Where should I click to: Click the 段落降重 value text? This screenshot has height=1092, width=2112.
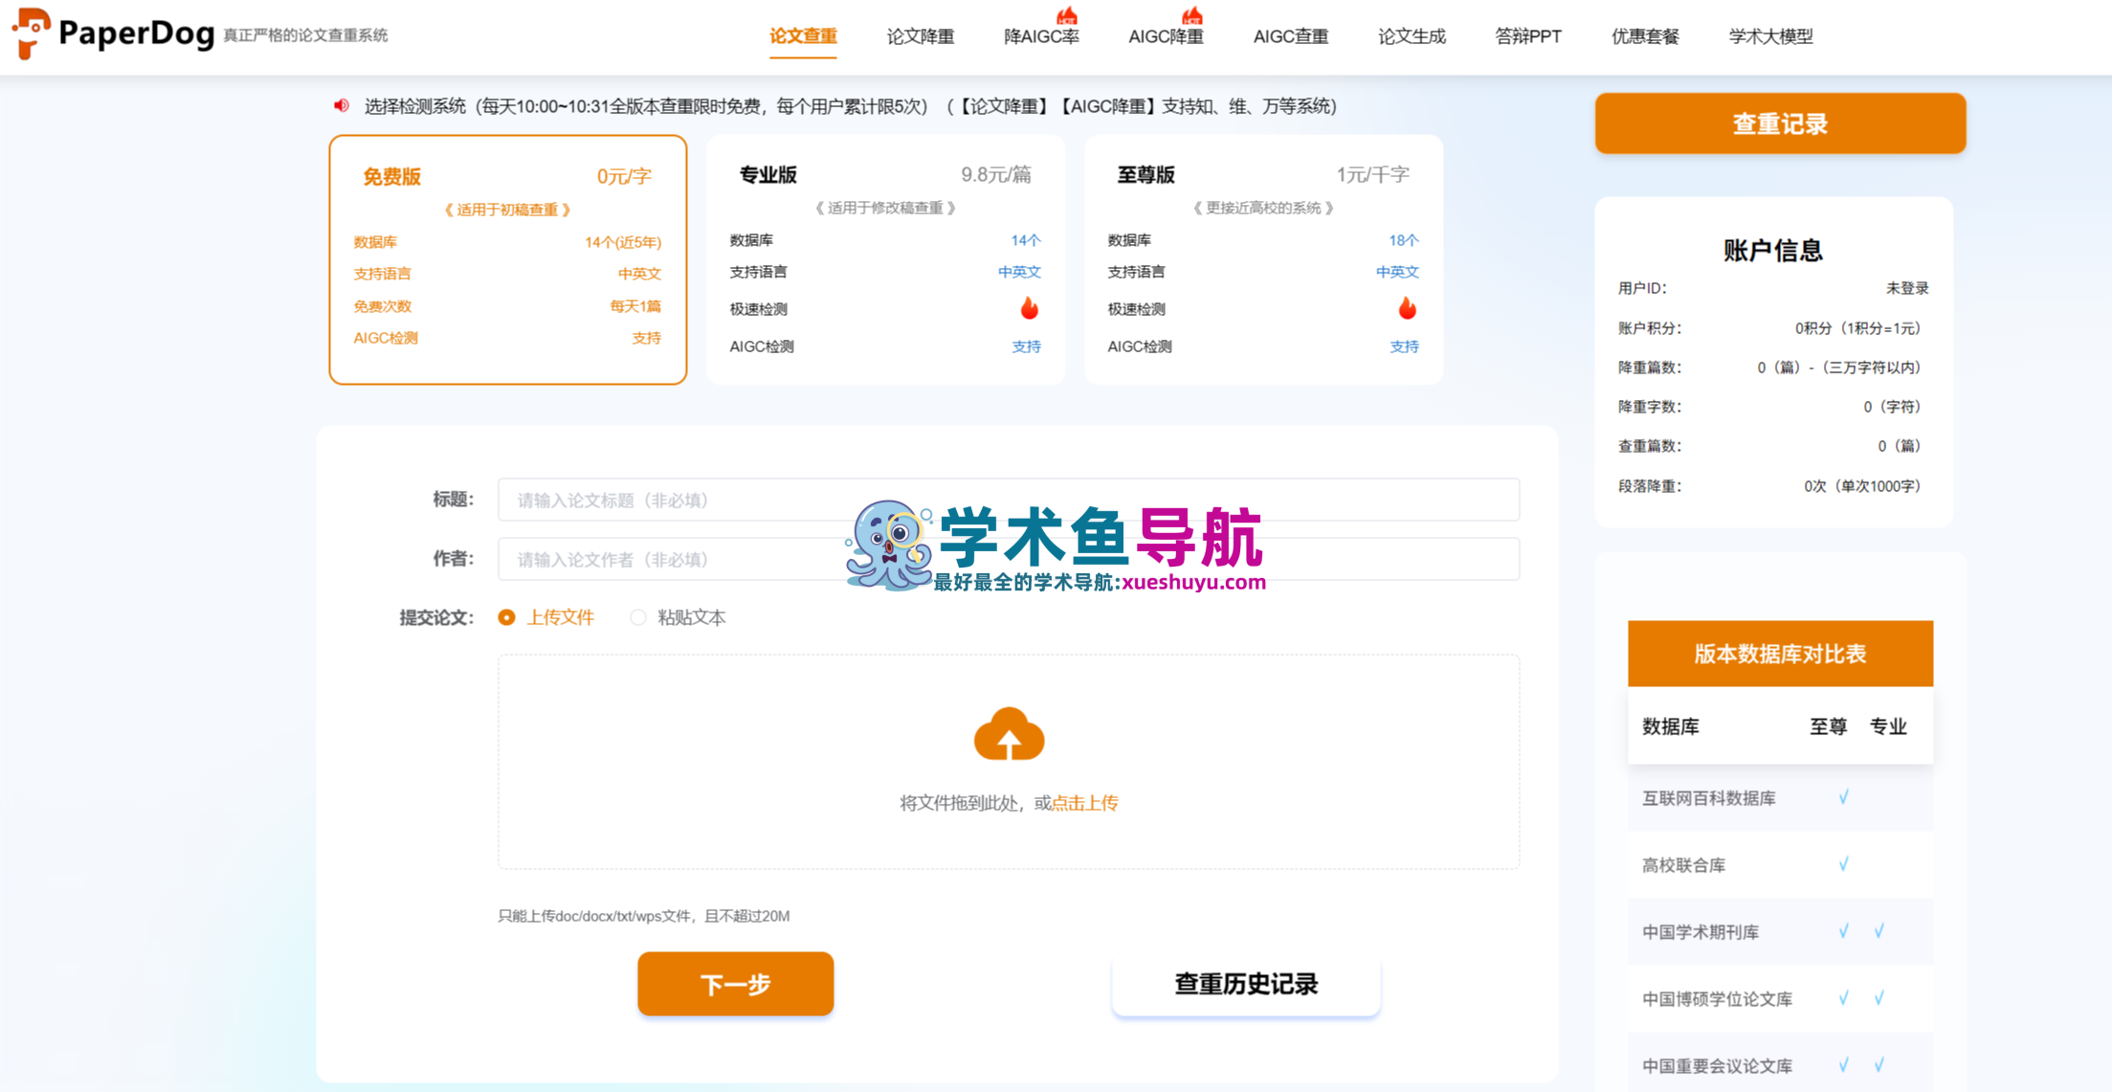click(1862, 486)
